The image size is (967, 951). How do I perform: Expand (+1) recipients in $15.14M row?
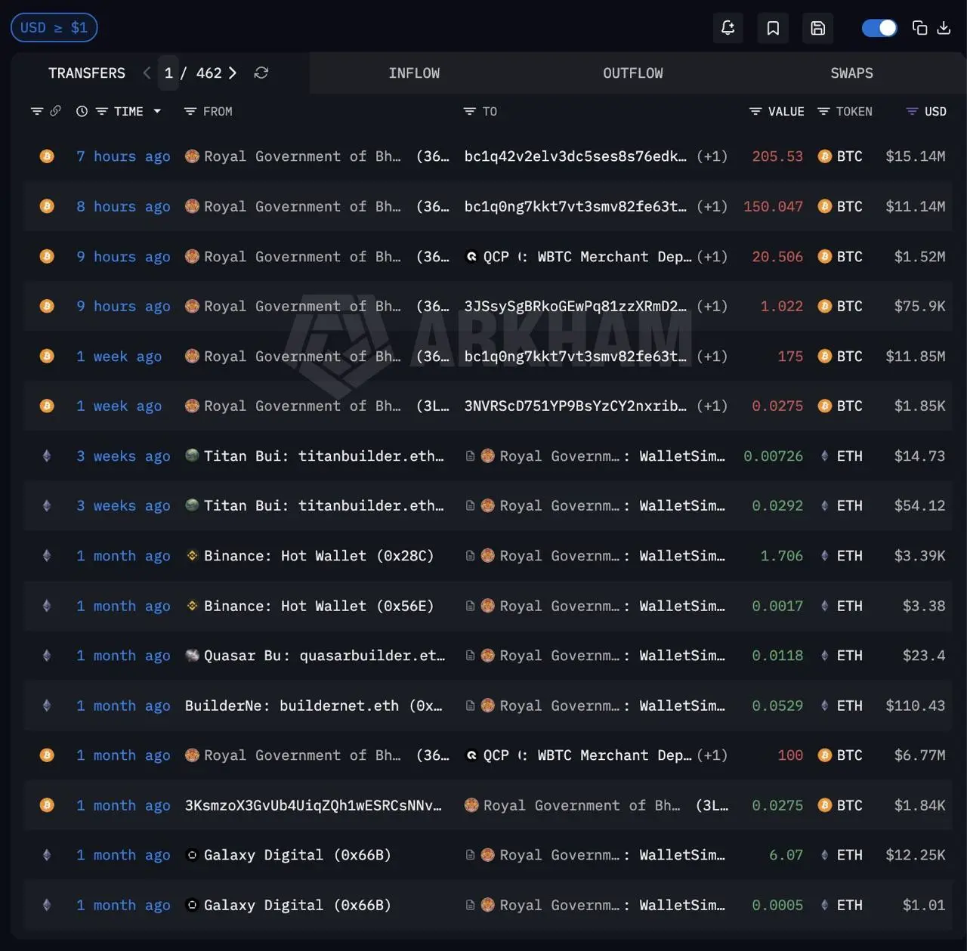pos(712,156)
